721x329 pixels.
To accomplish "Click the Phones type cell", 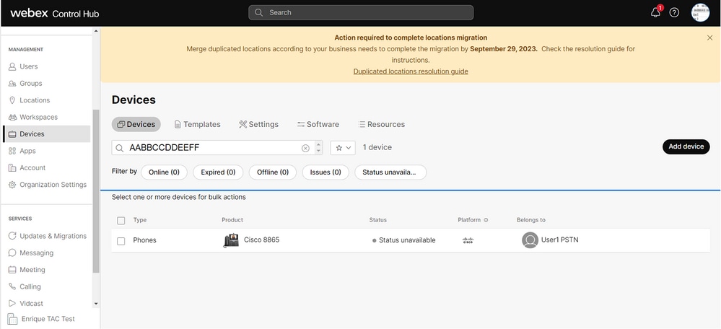I will coord(145,240).
